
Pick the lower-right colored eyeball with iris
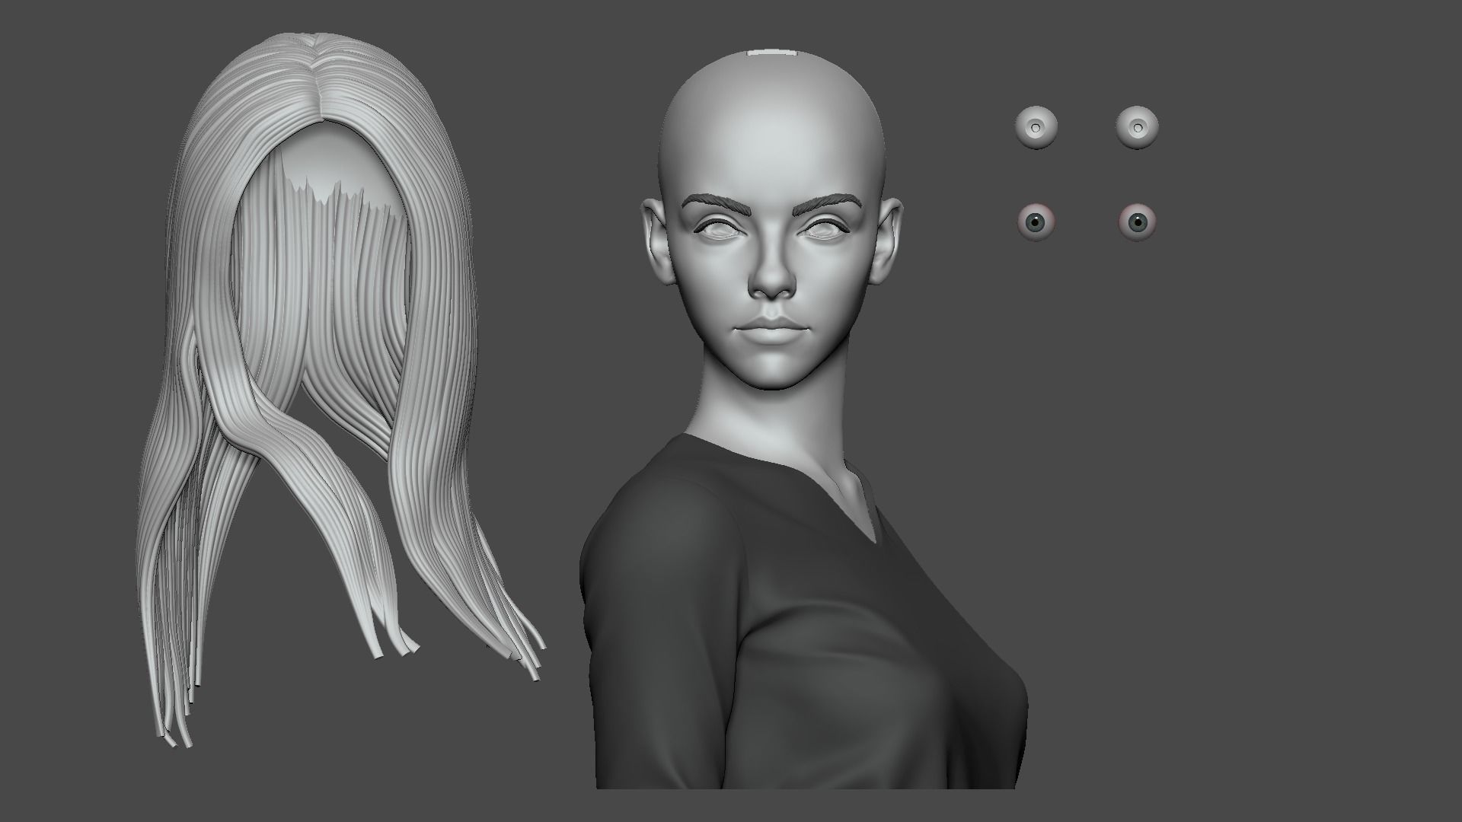click(1138, 222)
